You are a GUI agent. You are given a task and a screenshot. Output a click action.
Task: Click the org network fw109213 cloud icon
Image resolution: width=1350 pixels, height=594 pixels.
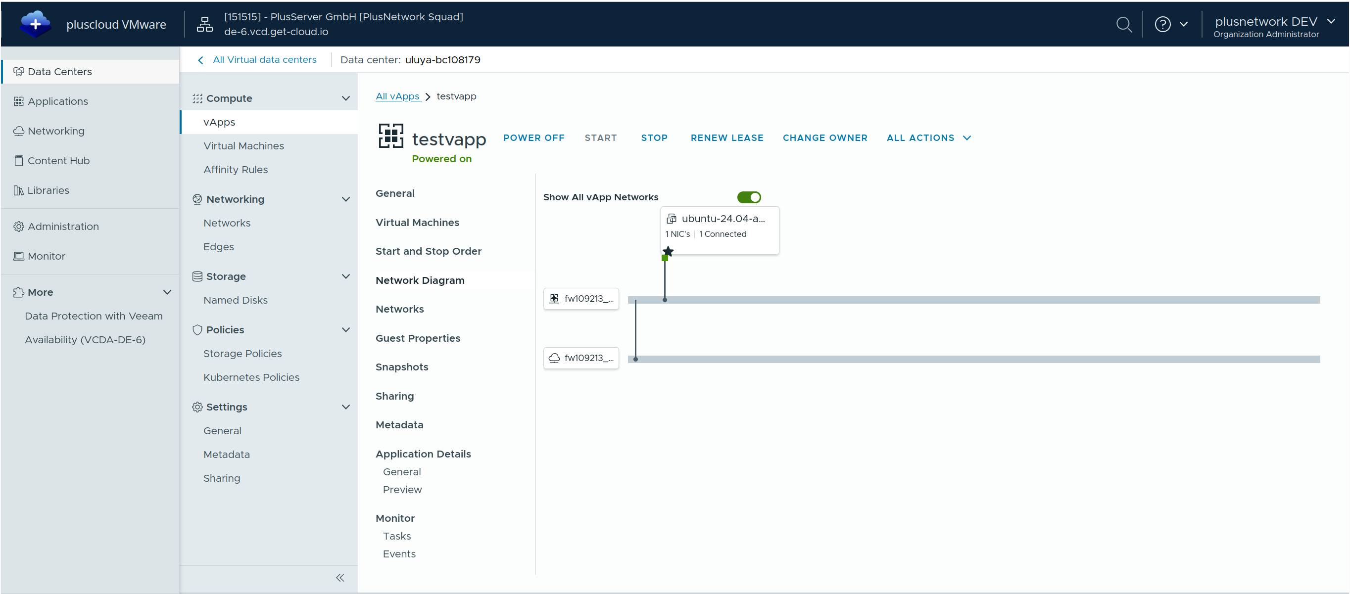[x=554, y=358]
